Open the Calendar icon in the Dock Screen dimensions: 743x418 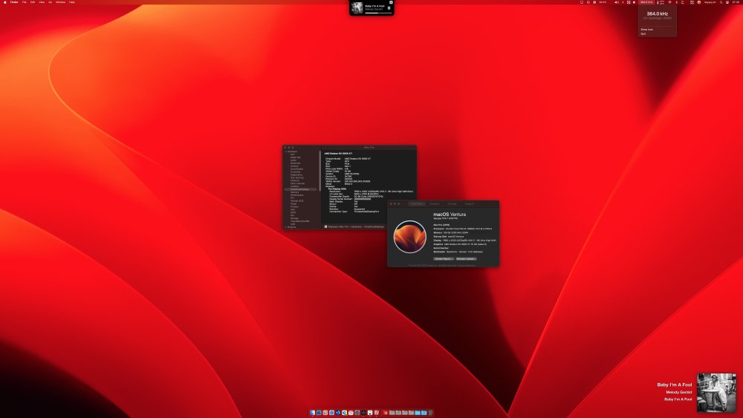coord(351,413)
